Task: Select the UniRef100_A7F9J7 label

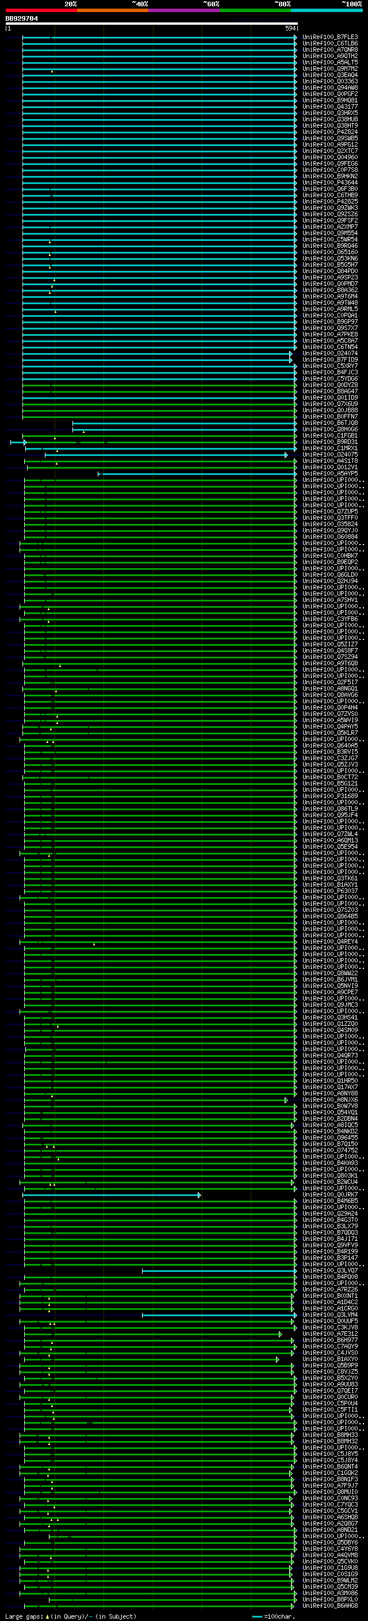Action: [x=330, y=1485]
